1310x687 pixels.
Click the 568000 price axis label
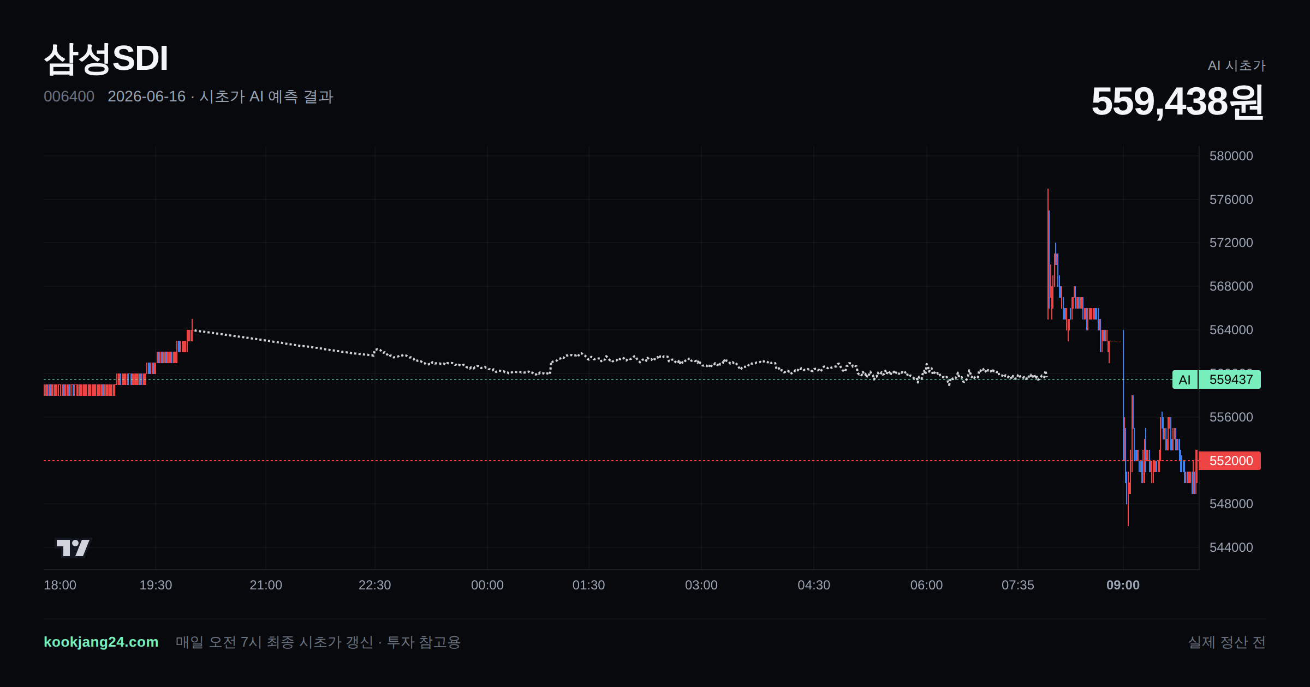pos(1231,286)
